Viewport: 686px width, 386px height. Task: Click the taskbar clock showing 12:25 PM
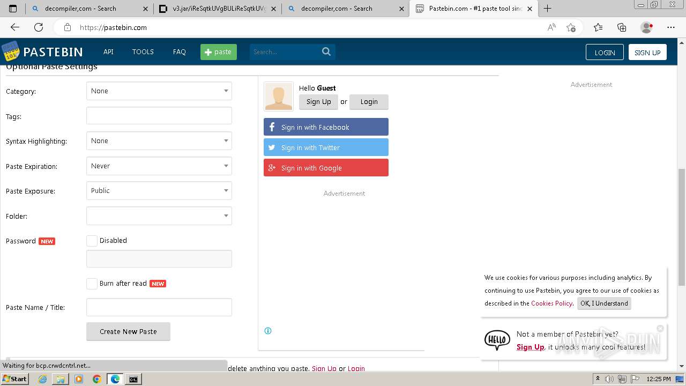(x=659, y=379)
